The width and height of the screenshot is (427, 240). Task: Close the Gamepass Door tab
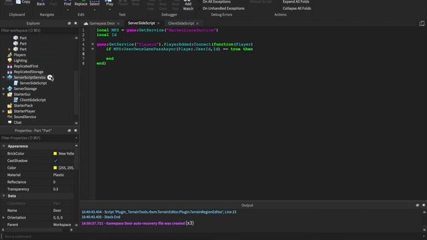pyautogui.click(x=118, y=23)
